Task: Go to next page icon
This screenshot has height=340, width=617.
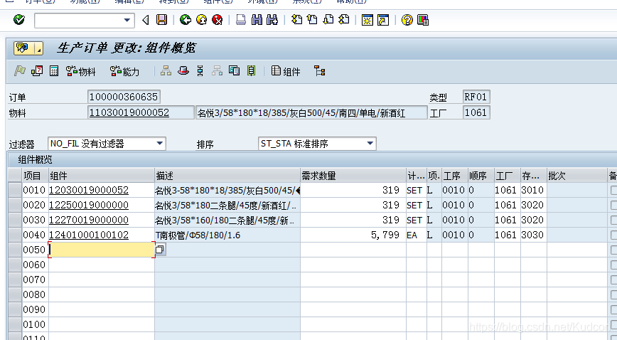Action: pyautogui.click(x=328, y=20)
